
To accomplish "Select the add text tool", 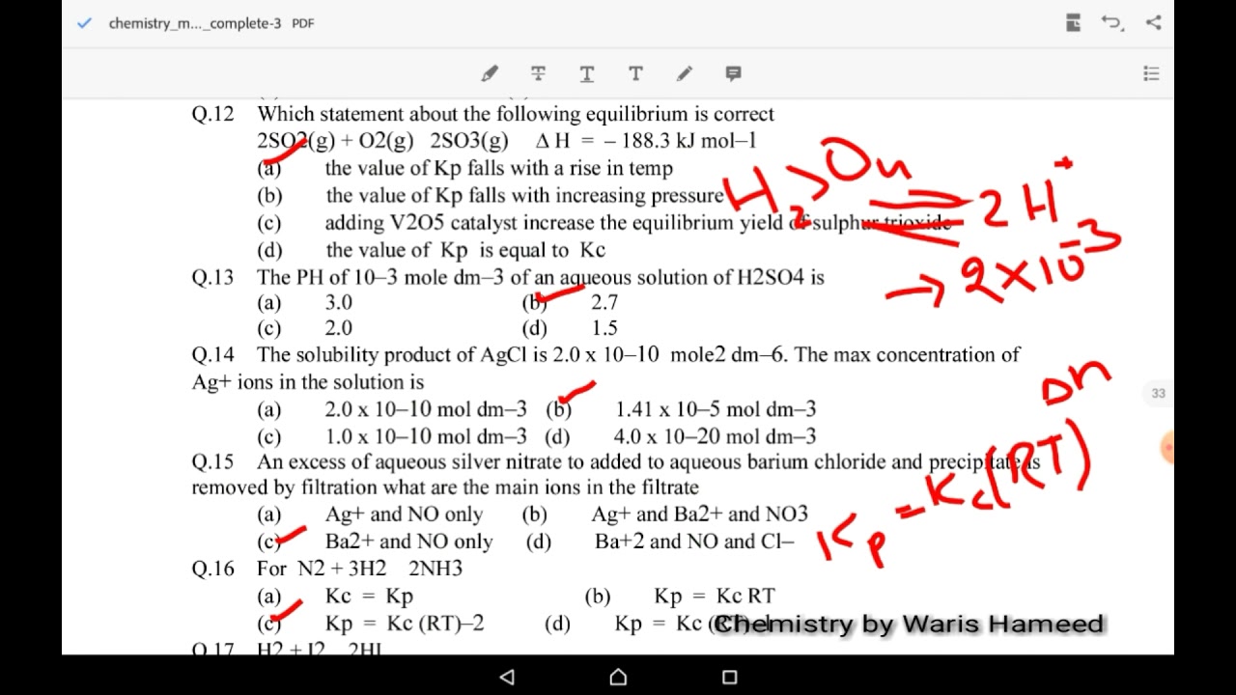I will [x=635, y=73].
